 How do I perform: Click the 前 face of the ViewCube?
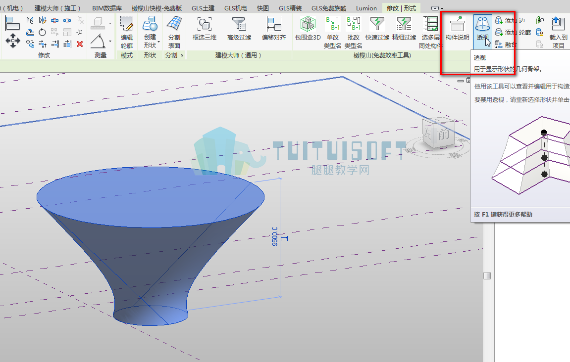pyautogui.click(x=444, y=135)
